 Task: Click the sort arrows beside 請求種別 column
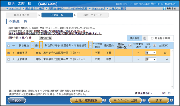[x=32, y=45]
